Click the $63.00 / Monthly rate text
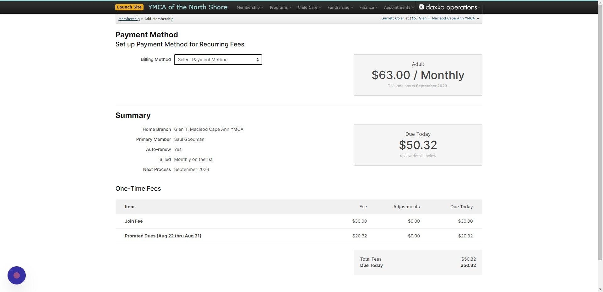This screenshot has height=292, width=603. pyautogui.click(x=418, y=75)
